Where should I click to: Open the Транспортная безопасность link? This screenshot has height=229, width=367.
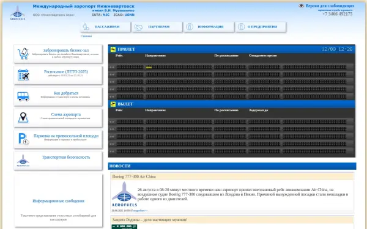tap(66, 158)
